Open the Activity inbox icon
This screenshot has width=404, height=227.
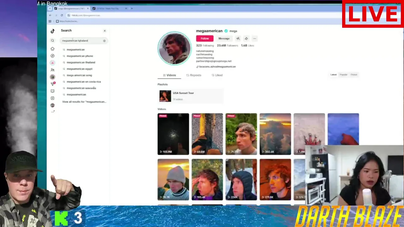tap(53, 91)
